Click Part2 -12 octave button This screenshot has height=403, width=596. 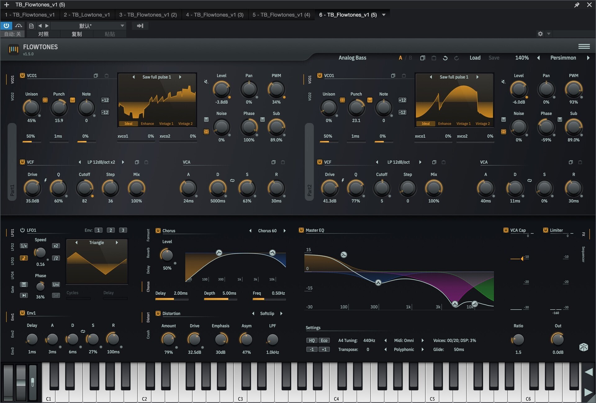tap(402, 112)
